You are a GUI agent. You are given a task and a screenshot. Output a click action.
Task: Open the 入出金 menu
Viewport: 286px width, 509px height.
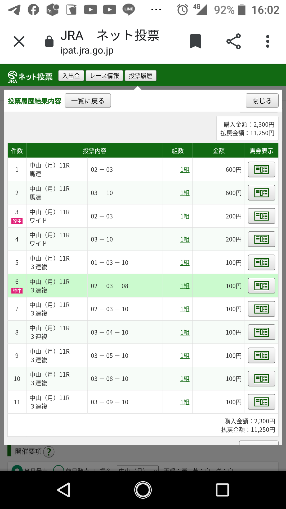click(x=71, y=76)
